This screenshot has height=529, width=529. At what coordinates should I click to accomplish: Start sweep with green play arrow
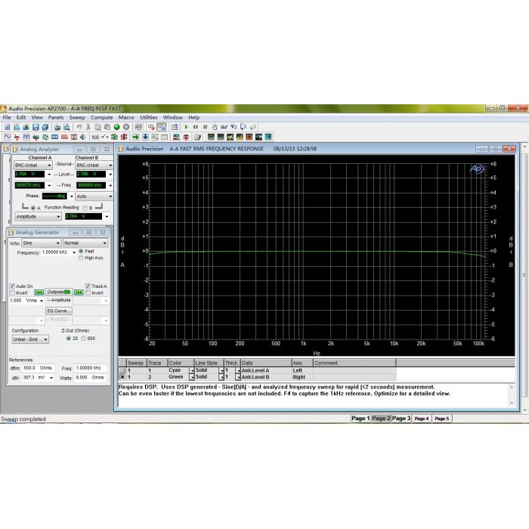click(x=186, y=127)
